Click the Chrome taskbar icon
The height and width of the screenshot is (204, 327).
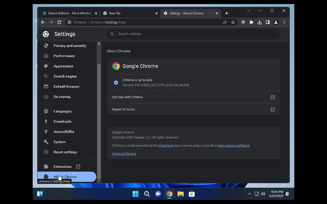[169, 194]
